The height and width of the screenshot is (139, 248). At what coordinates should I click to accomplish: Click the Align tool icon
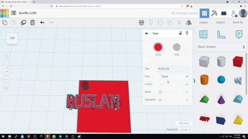pos(179,22)
